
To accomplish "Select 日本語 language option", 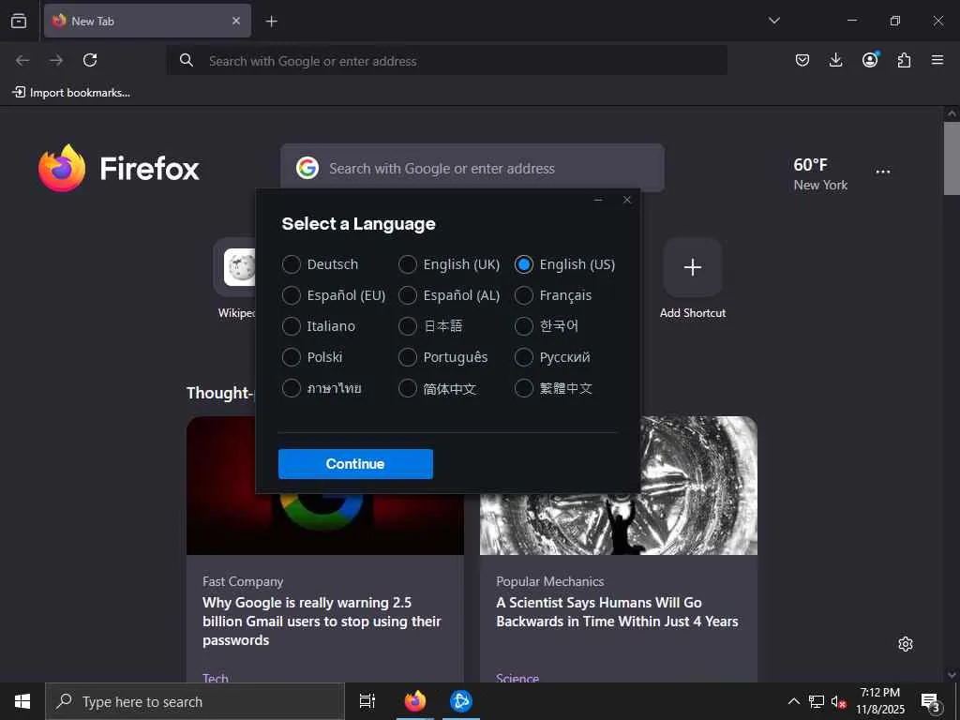I will coord(430,326).
